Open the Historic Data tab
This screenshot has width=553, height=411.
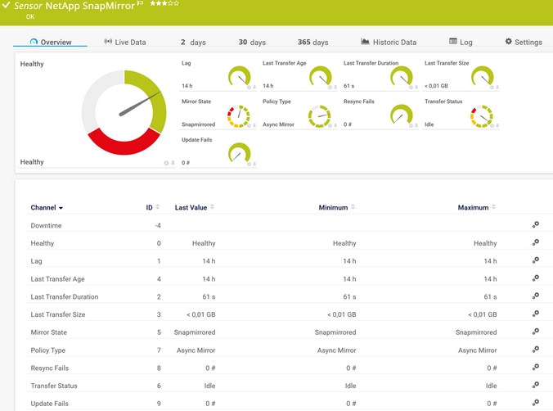389,42
